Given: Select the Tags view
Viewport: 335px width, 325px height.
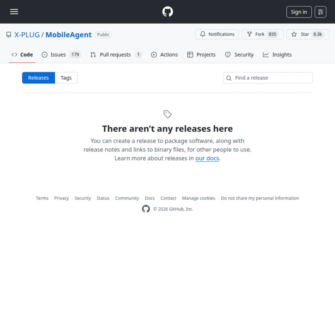Looking at the screenshot, I should point(66,78).
